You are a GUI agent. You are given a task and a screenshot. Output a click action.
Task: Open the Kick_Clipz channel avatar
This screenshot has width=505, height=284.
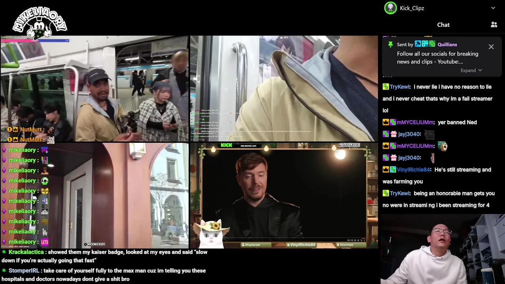[x=391, y=8]
